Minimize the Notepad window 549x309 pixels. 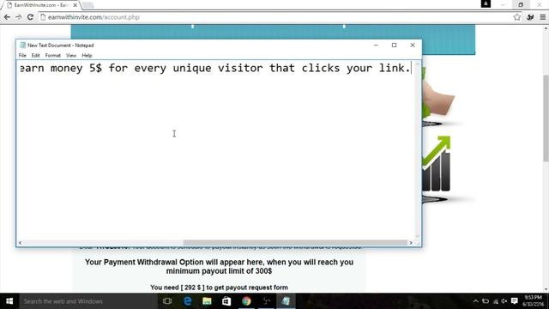[376, 45]
